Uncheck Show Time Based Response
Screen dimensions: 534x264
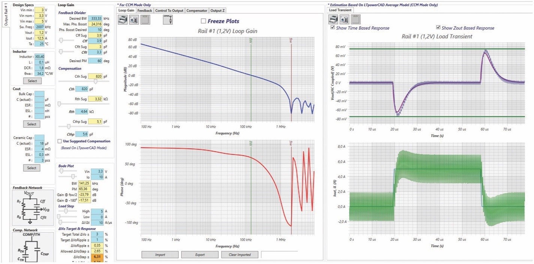[333, 28]
